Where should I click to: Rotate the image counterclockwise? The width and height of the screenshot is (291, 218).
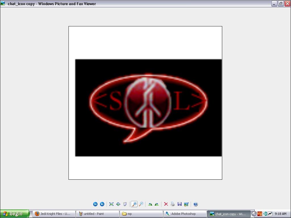pyautogui.click(x=157, y=204)
